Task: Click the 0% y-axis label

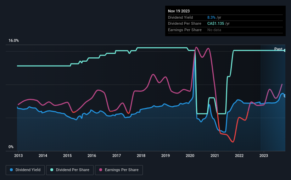Action: (11, 147)
